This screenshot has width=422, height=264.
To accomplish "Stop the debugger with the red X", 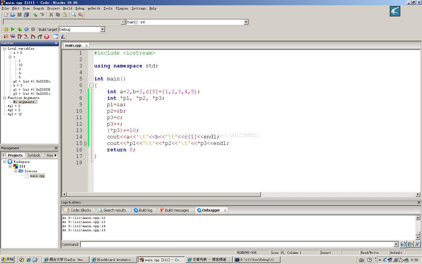I will point(47,37).
